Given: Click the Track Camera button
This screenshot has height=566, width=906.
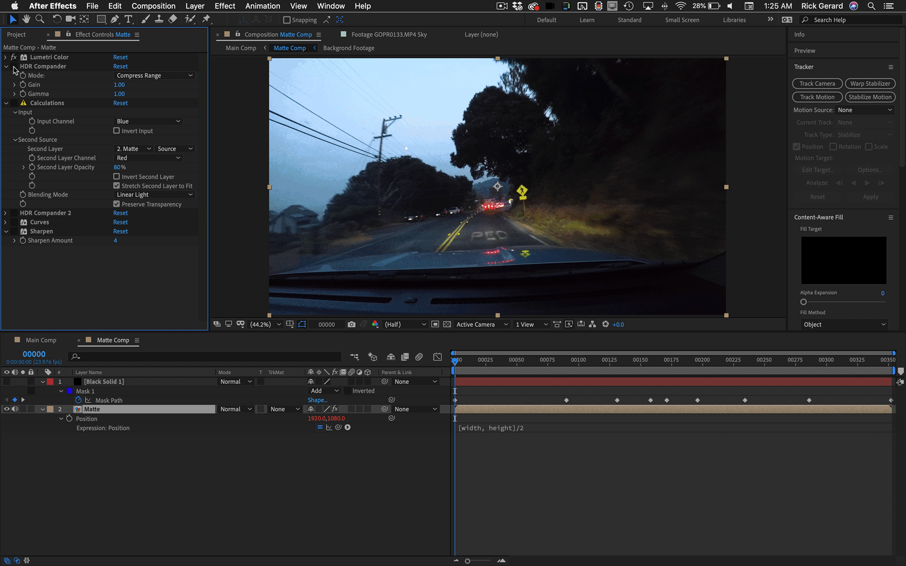Looking at the screenshot, I should tap(817, 84).
